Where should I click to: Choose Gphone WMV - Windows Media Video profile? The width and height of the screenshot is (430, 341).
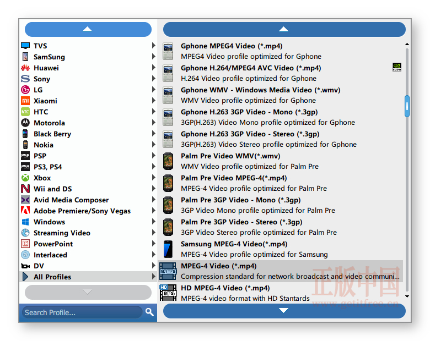pyautogui.click(x=280, y=95)
